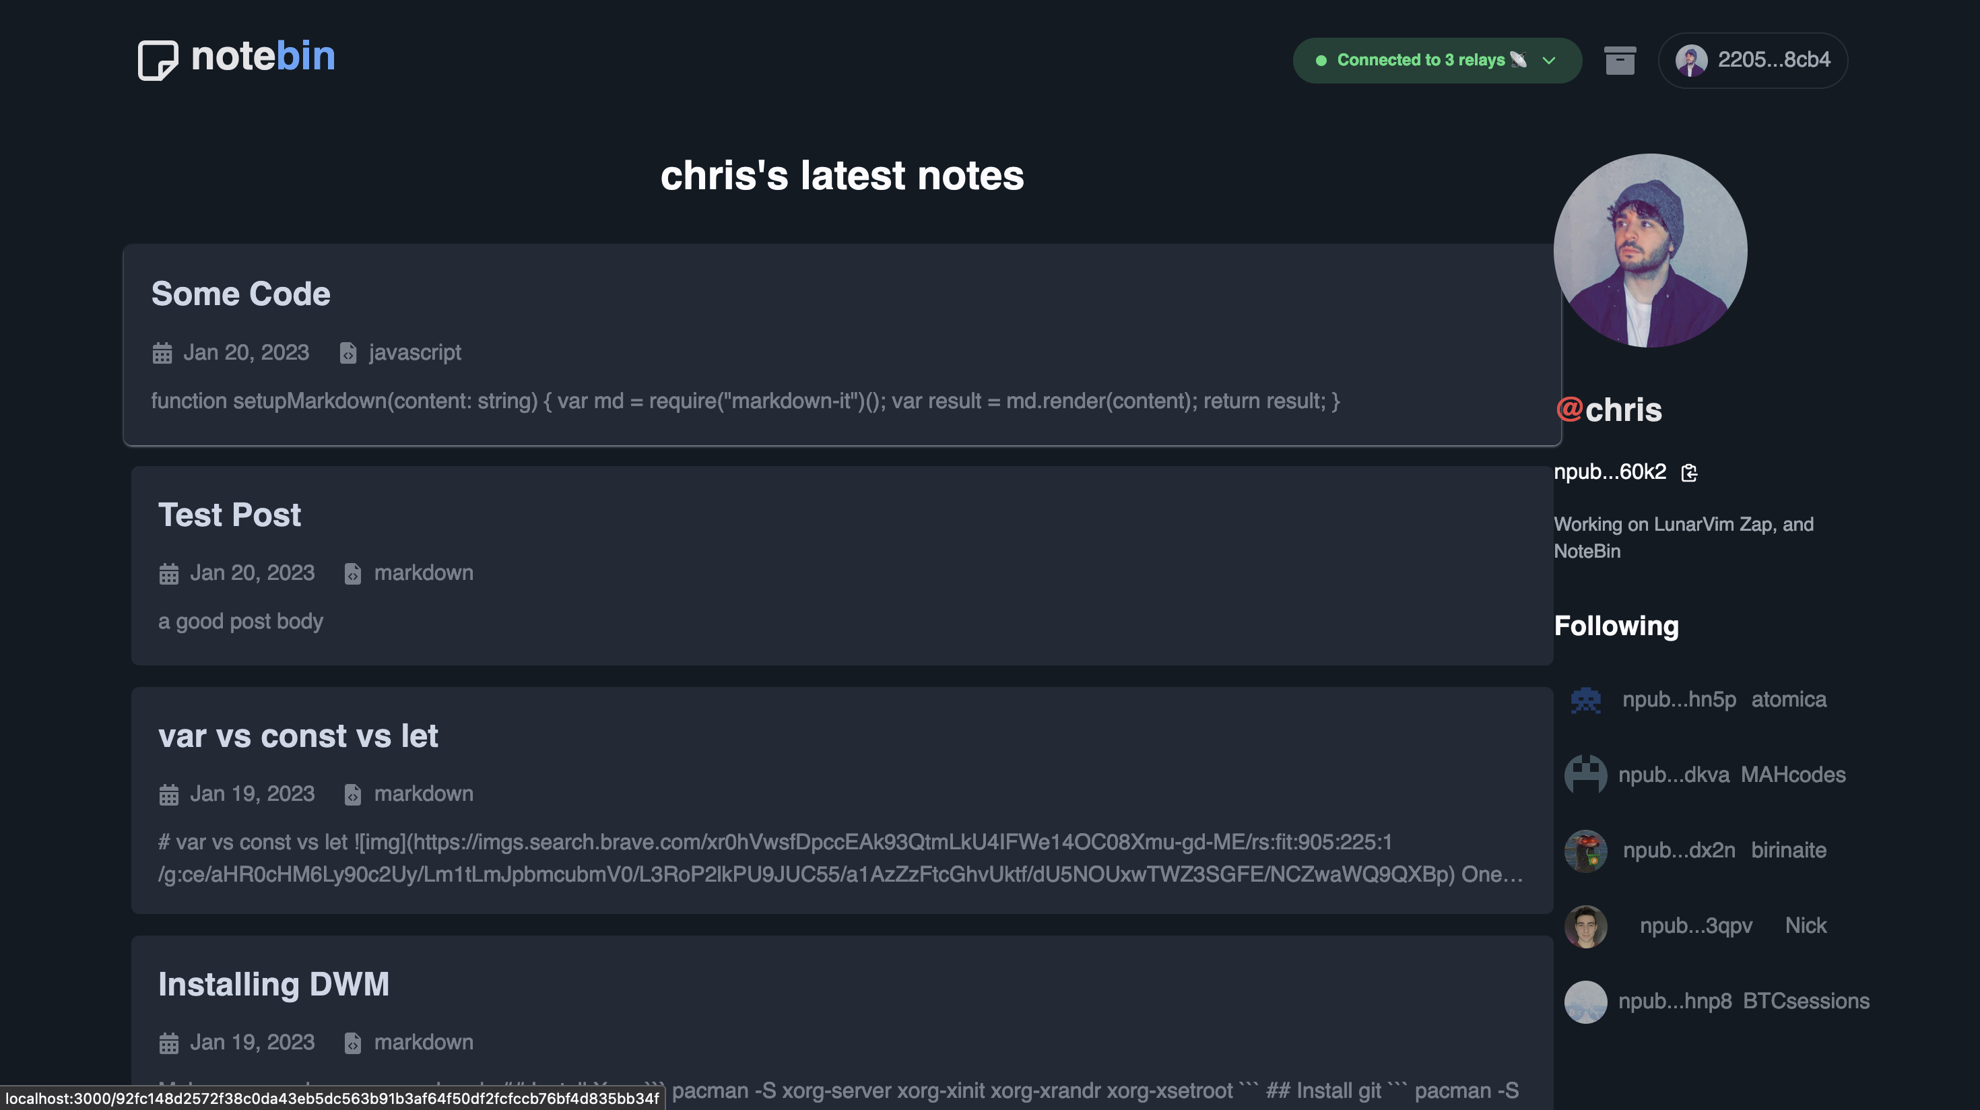This screenshot has width=1980, height=1110.
Task: Click the notebin logo icon
Action: 158,57
